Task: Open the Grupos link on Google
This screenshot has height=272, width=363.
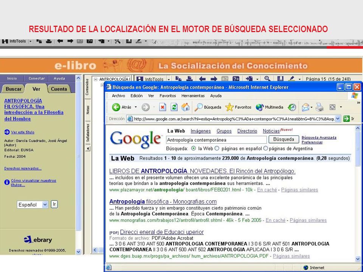Action: pyautogui.click(x=224, y=131)
